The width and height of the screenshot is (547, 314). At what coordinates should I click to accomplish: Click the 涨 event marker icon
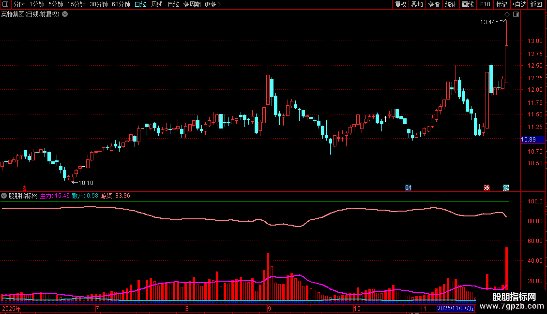coord(486,188)
